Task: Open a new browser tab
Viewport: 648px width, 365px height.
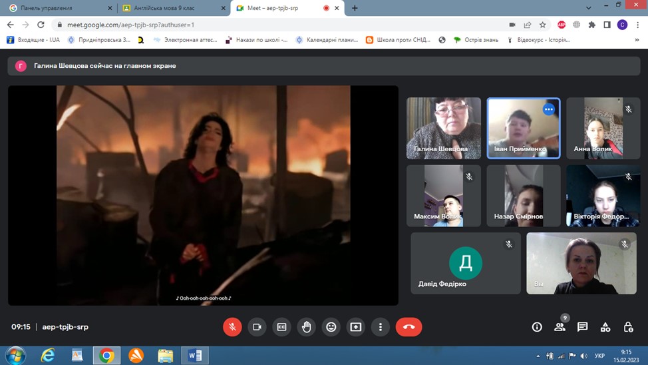Action: [x=355, y=8]
